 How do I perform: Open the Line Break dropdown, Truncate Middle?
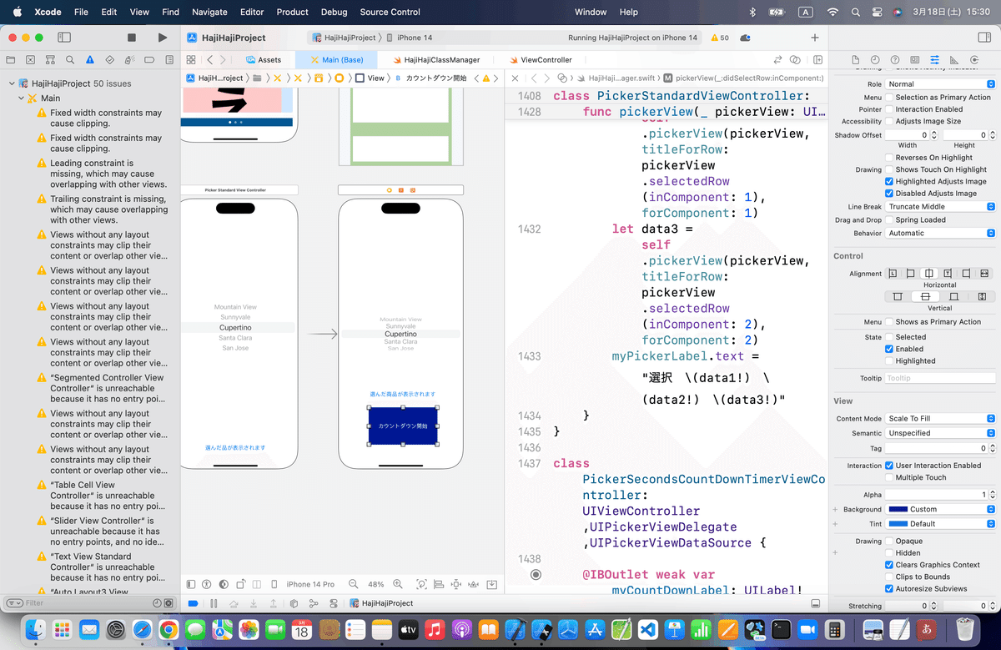tap(940, 207)
